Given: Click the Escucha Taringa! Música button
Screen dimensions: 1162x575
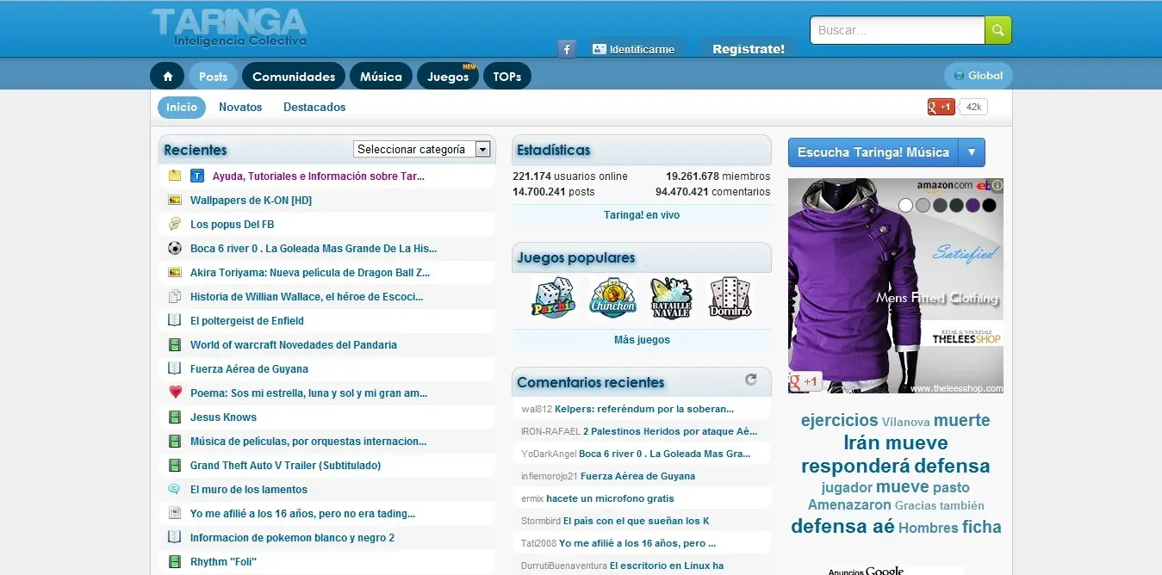Looking at the screenshot, I should pyautogui.click(x=873, y=152).
